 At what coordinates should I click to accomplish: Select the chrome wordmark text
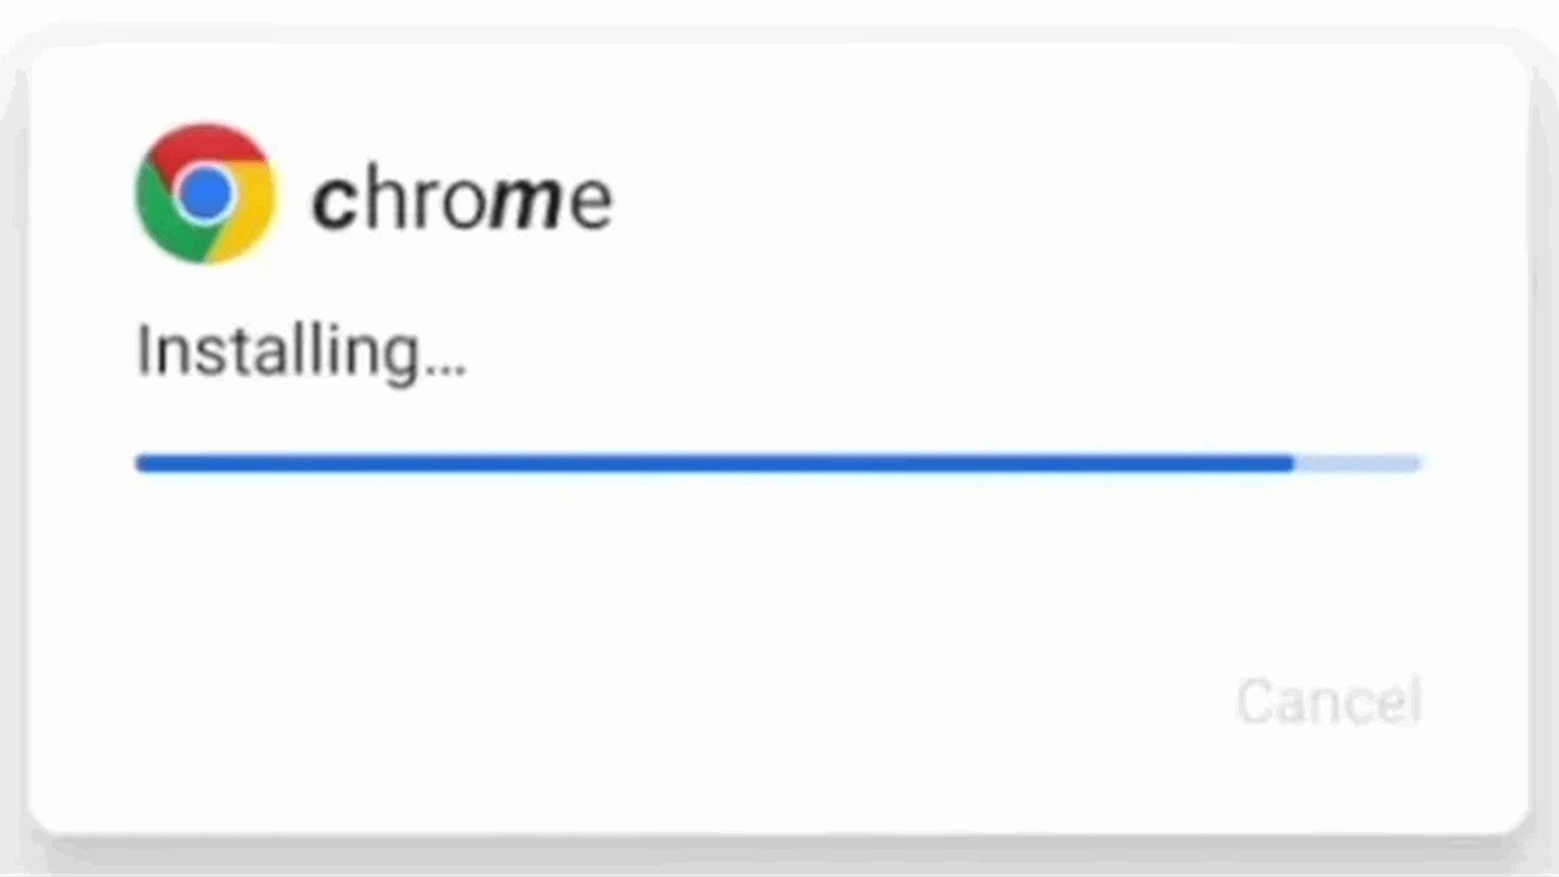tap(463, 197)
